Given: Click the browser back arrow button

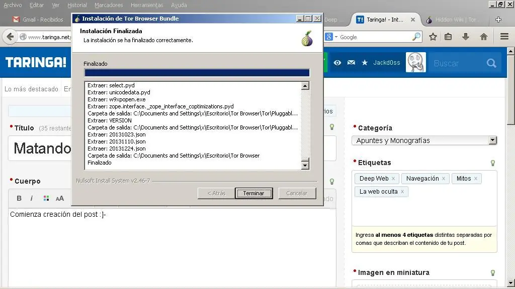Looking at the screenshot, I should (10, 37).
